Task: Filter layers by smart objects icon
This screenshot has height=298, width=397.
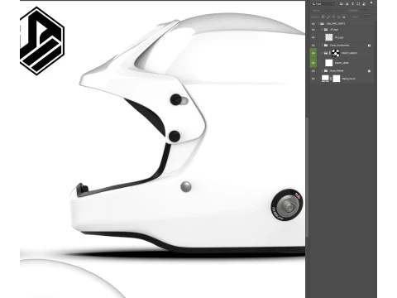Action: pyautogui.click(x=364, y=4)
